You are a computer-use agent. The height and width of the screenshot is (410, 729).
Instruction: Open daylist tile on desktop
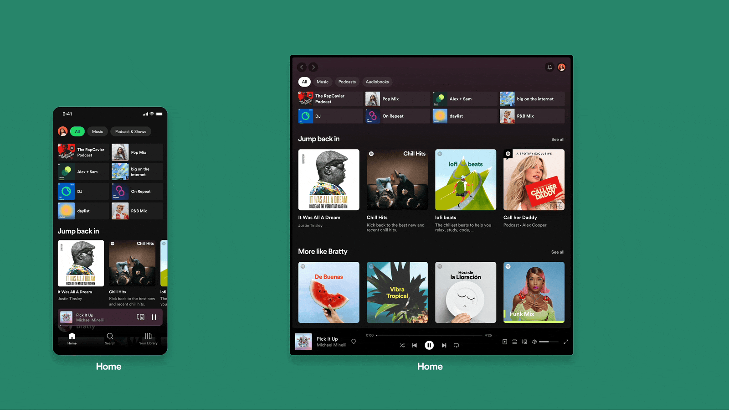[x=465, y=116]
